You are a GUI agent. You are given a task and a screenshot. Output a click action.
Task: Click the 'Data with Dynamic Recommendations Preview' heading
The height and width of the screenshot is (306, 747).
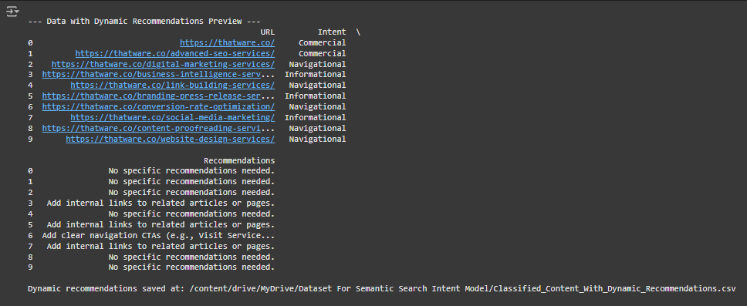(x=144, y=22)
